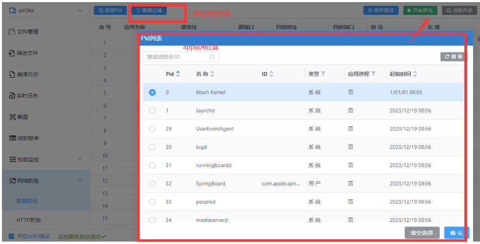Click the gear icon in 保存路径
Screen dimensions: 480x244
pyautogui.click(x=370, y=11)
